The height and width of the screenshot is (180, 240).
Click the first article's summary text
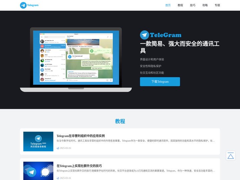click(136, 141)
